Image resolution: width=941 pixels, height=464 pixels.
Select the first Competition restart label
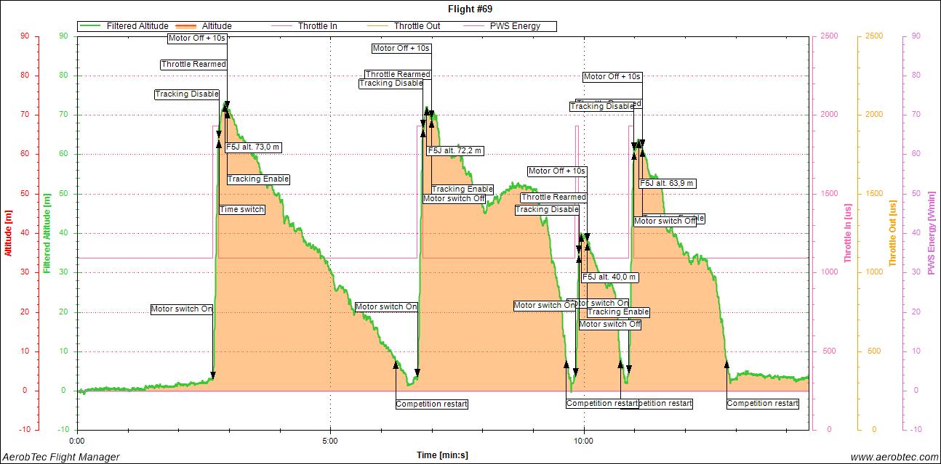coord(431,404)
